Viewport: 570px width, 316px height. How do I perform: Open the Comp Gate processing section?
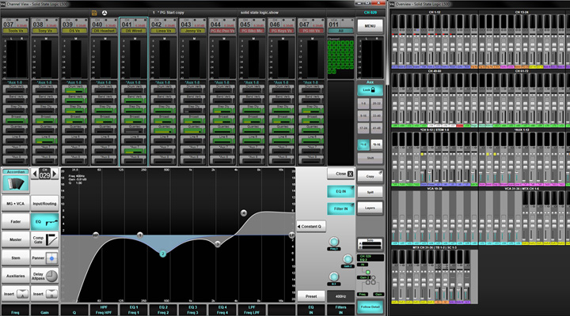pos(46,239)
